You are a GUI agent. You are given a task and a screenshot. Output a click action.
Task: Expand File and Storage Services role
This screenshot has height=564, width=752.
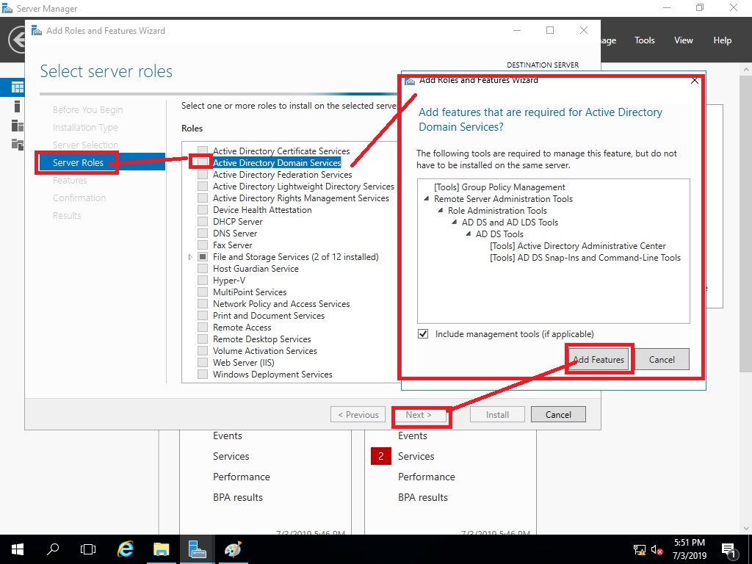click(190, 257)
